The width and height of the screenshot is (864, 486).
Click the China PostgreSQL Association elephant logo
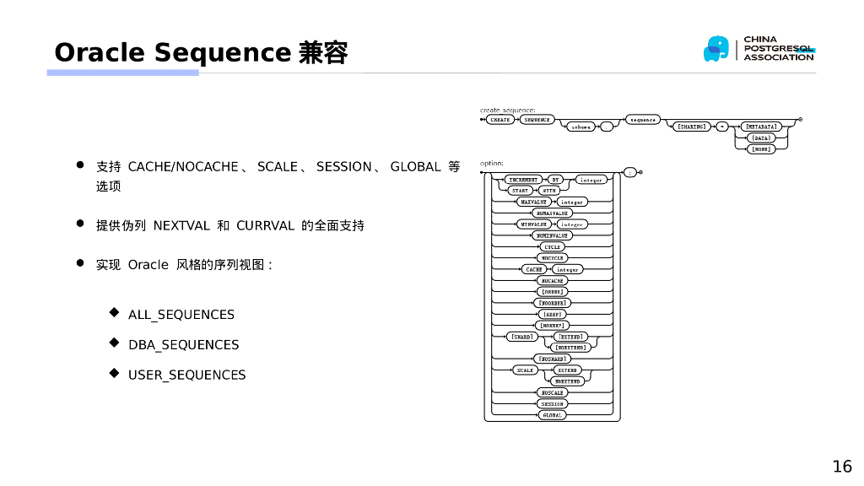pyautogui.click(x=716, y=49)
